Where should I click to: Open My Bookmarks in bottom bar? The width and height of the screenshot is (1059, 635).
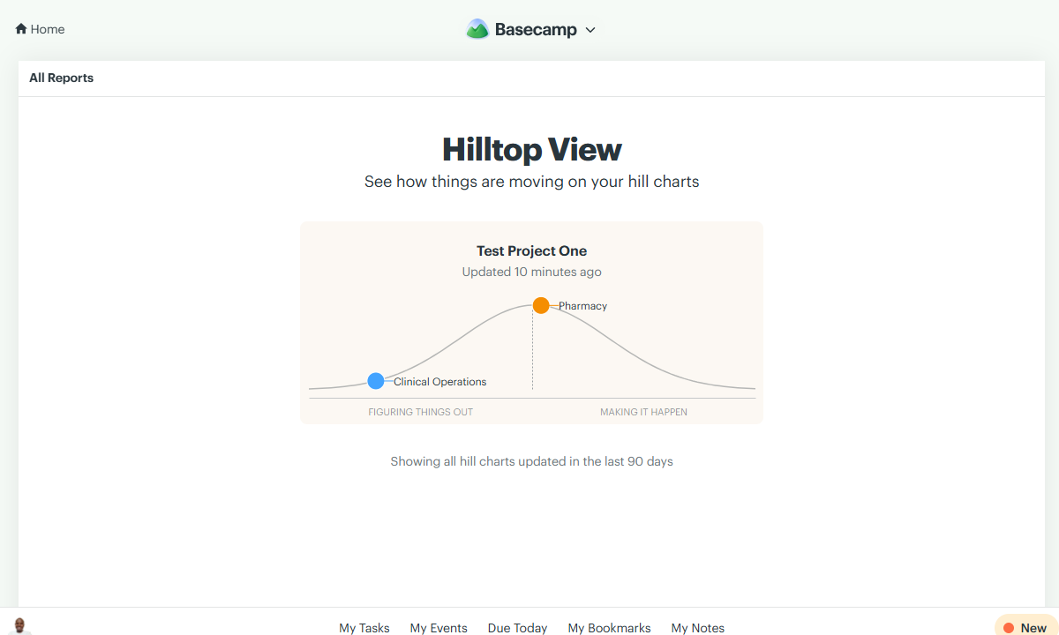point(609,628)
